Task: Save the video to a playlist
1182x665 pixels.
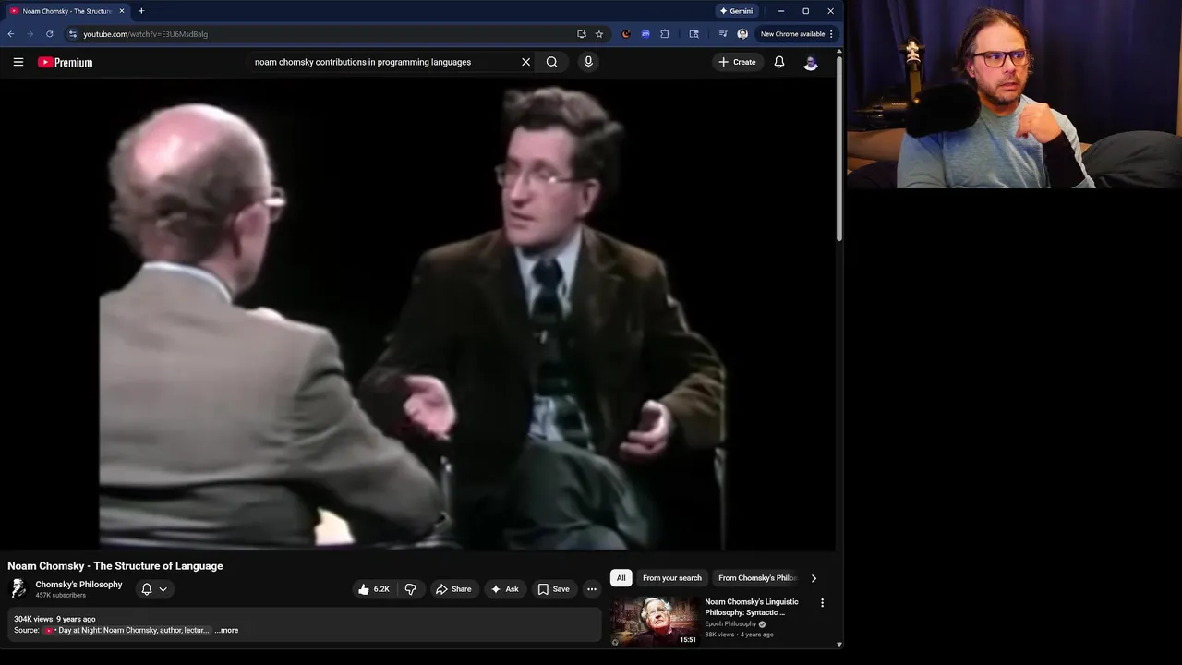Action: (553, 589)
